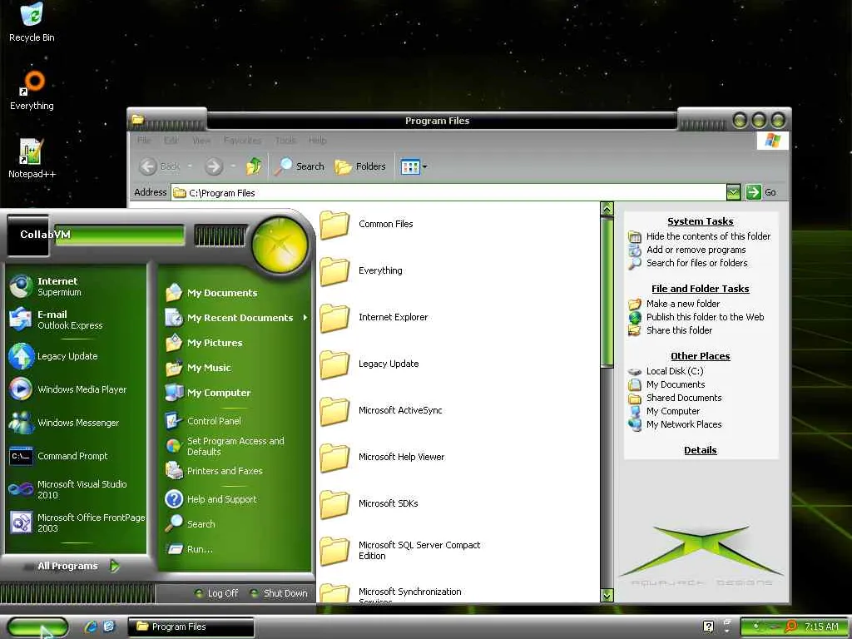Open Everything desktop shortcut
The width and height of the screenshot is (852, 639).
(x=32, y=90)
